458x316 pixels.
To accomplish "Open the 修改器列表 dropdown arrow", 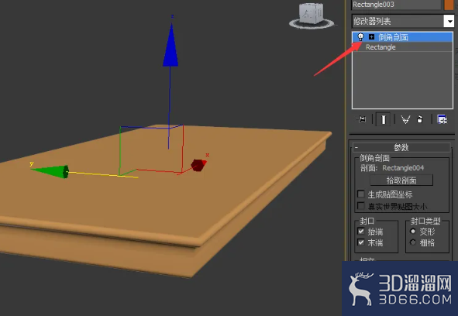I will pyautogui.click(x=449, y=21).
